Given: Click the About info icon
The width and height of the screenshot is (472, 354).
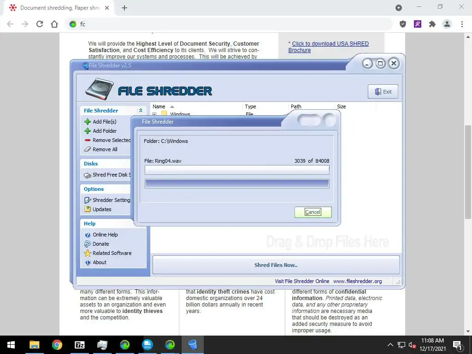Looking at the screenshot, I should pos(88,262).
